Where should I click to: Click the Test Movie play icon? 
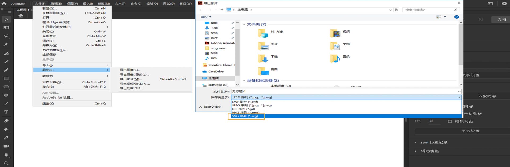[x=504, y=3]
